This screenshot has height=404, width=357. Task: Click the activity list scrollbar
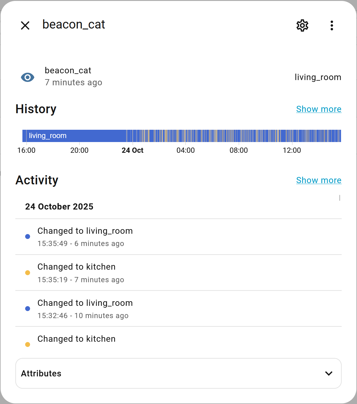(340, 198)
